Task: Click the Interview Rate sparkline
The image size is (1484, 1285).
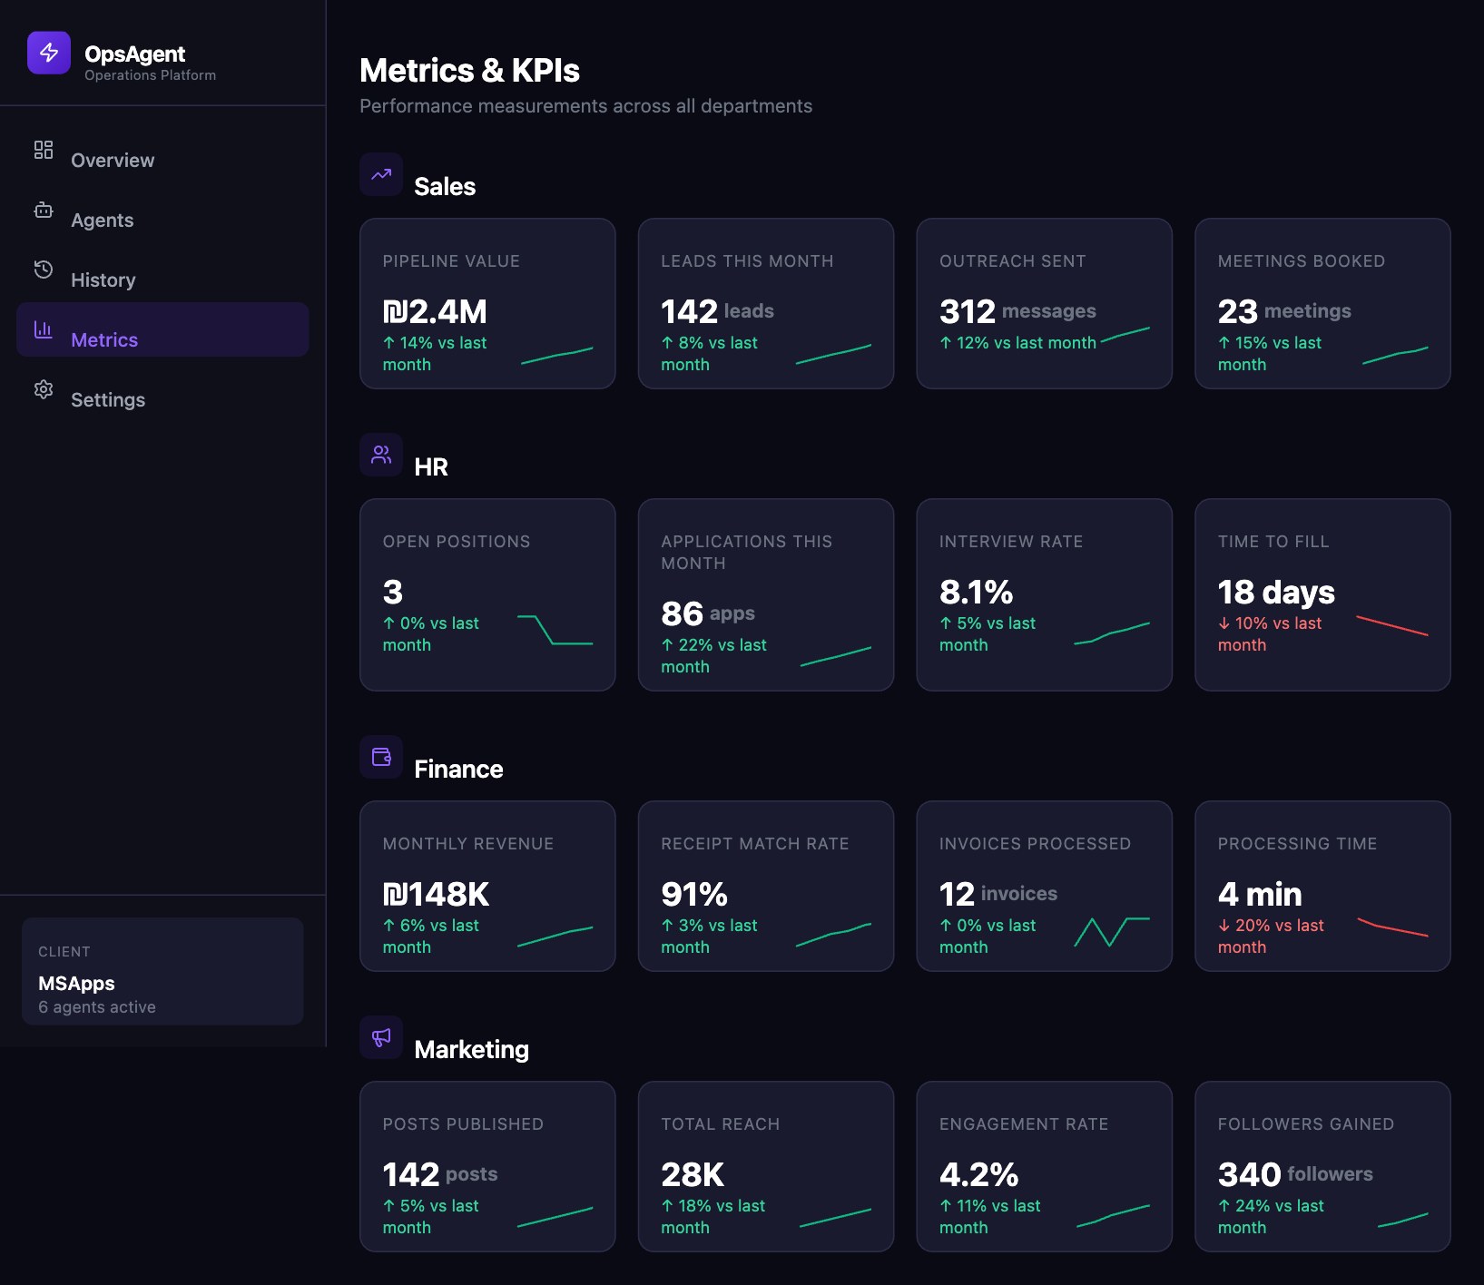Action: coord(1112,633)
